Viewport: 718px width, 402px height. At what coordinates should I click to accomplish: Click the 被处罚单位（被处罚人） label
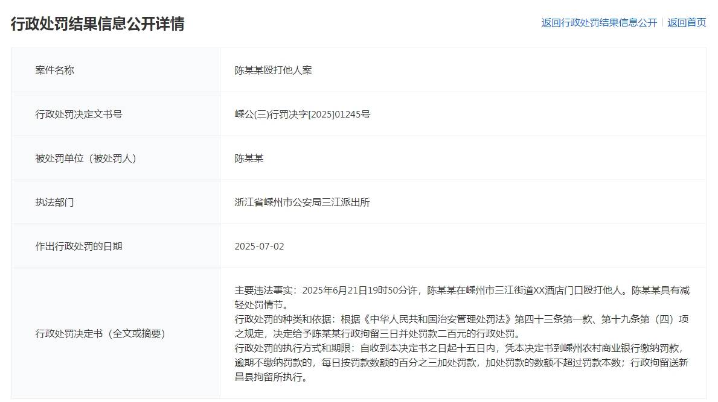(x=86, y=158)
